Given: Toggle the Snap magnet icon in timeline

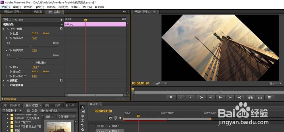Looking at the screenshot, I should (x=110, y=118).
